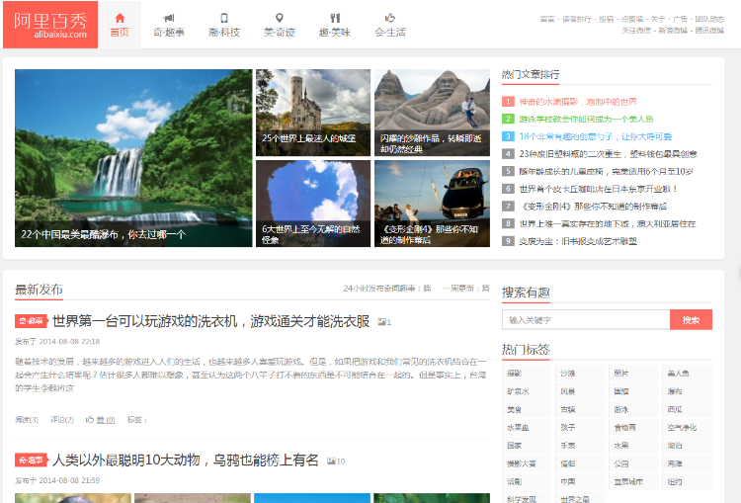This screenshot has width=741, height=503.
Task: Open ranked article 9 旧书报变成艺术雕塑
Action: [x=578, y=241]
